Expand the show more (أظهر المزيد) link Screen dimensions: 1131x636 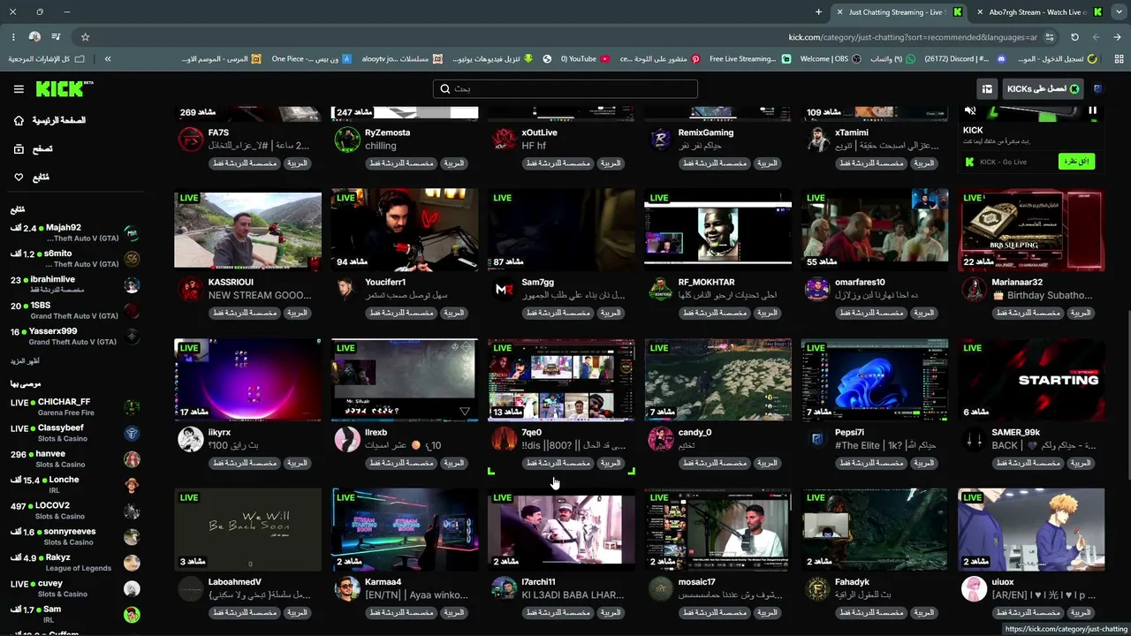tap(25, 361)
